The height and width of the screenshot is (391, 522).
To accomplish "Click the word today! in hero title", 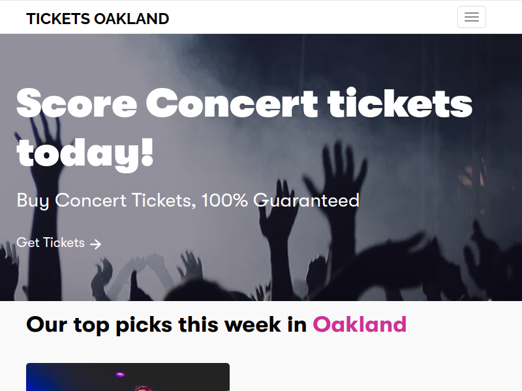I will (85, 154).
